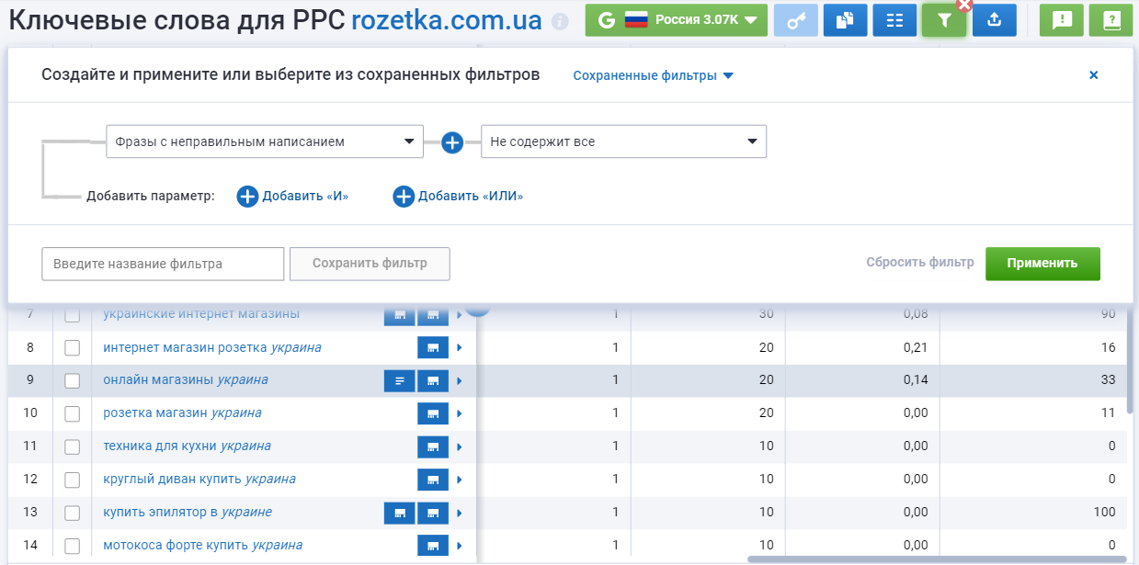Click the info icon beside rozetka.com.ua
The width and height of the screenshot is (1139, 565).
pos(560,21)
